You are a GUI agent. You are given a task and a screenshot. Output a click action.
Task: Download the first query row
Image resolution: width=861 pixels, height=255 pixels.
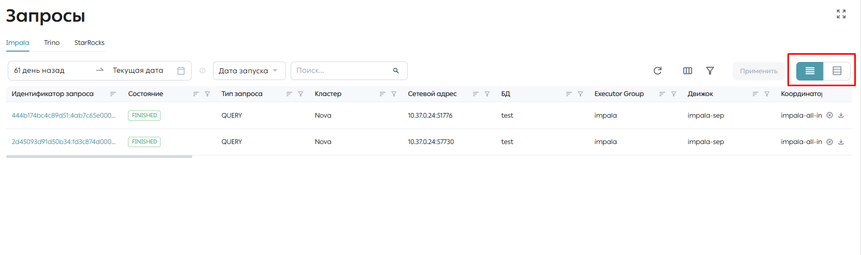coord(841,115)
